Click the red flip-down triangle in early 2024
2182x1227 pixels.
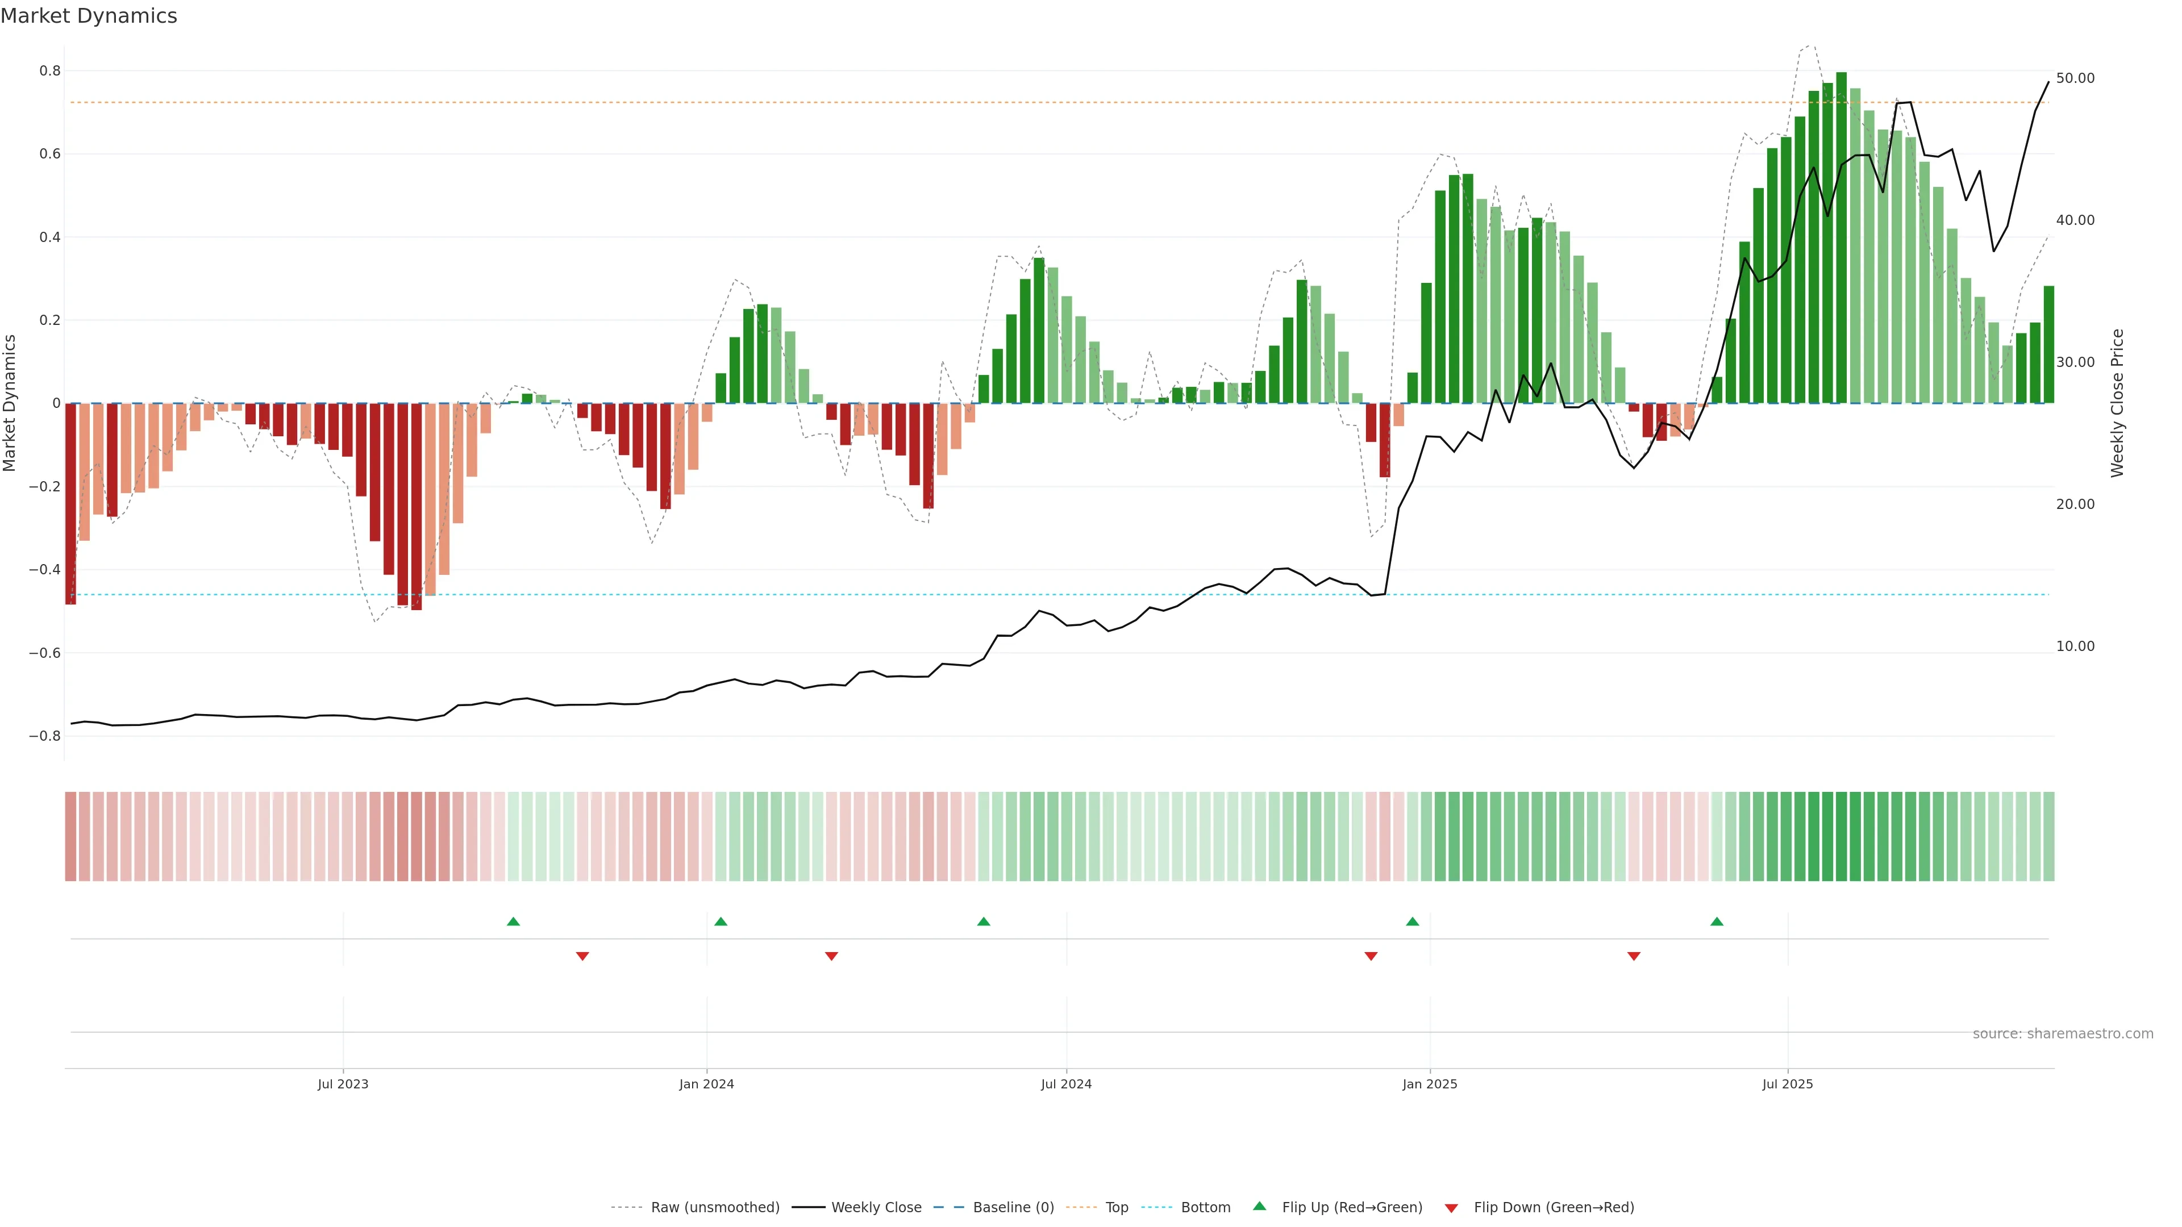(x=831, y=956)
